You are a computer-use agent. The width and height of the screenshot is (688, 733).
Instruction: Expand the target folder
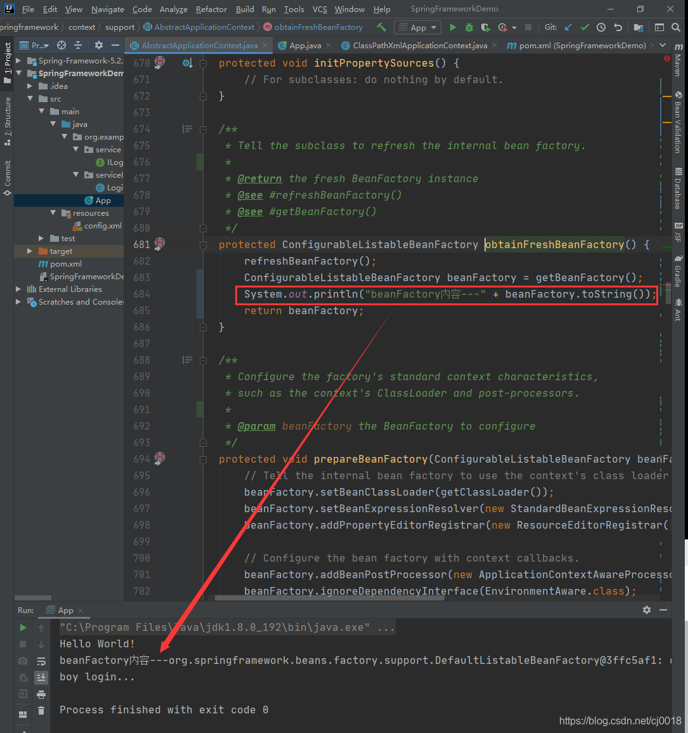[30, 251]
